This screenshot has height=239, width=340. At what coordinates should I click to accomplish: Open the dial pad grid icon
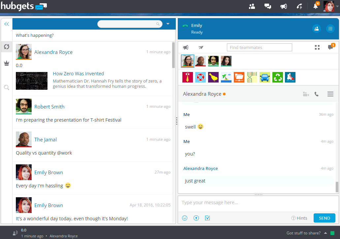pos(330,29)
